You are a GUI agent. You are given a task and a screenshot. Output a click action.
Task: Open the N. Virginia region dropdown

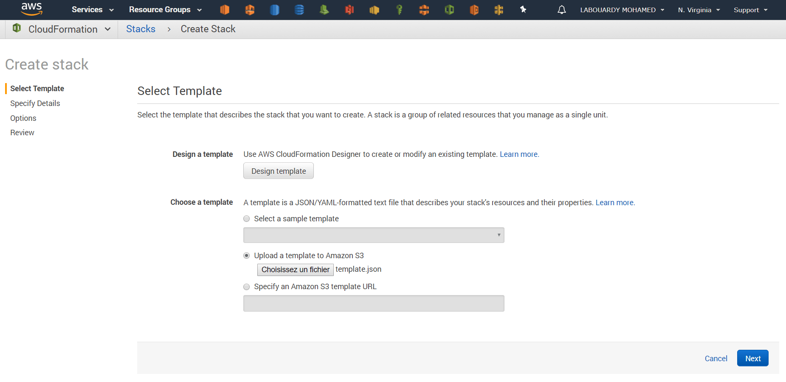[x=699, y=10]
